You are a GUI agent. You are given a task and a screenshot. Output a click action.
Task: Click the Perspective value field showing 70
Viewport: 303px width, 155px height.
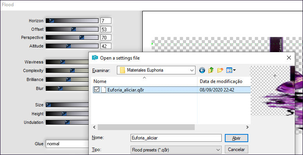(x=106, y=37)
